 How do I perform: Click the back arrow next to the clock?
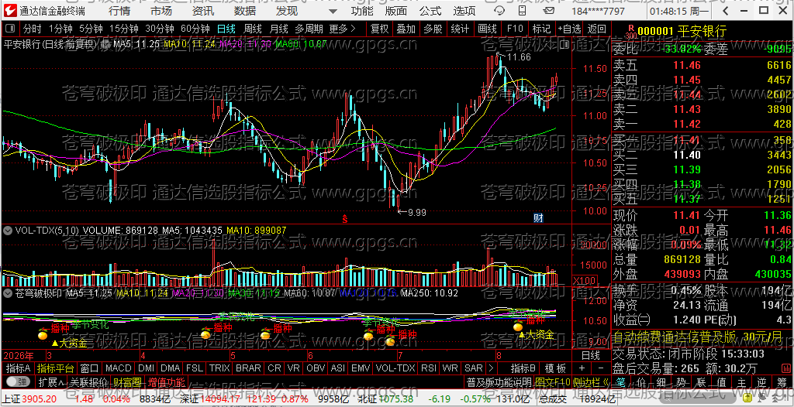click(x=726, y=11)
